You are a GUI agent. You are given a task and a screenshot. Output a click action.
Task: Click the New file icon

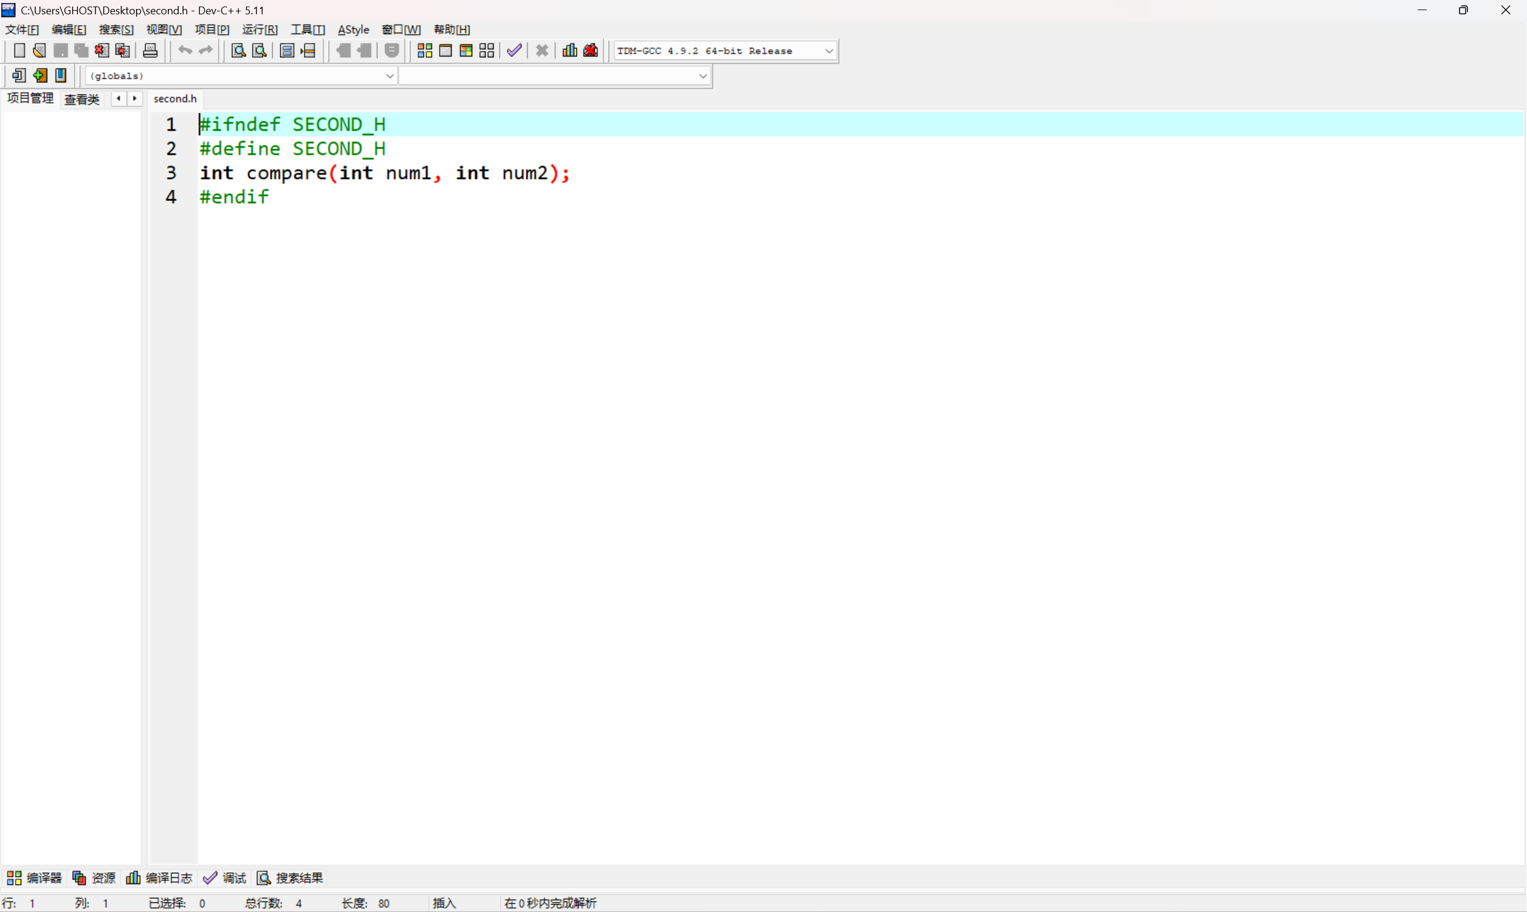(x=19, y=50)
